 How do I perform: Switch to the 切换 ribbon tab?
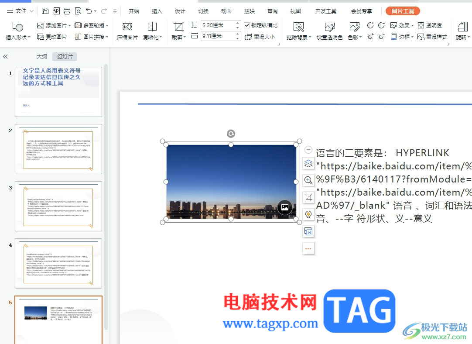coord(203,11)
